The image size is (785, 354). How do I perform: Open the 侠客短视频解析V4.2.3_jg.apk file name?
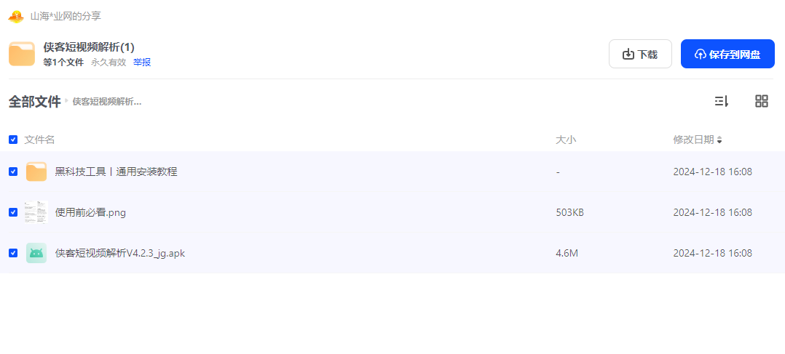point(120,254)
